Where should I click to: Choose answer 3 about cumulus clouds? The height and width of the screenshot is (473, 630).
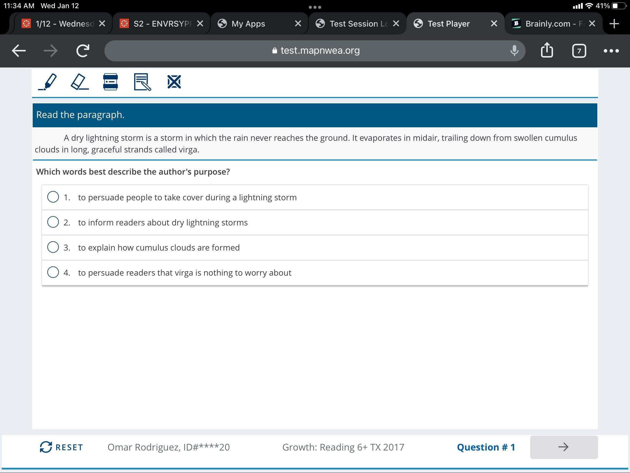click(53, 247)
